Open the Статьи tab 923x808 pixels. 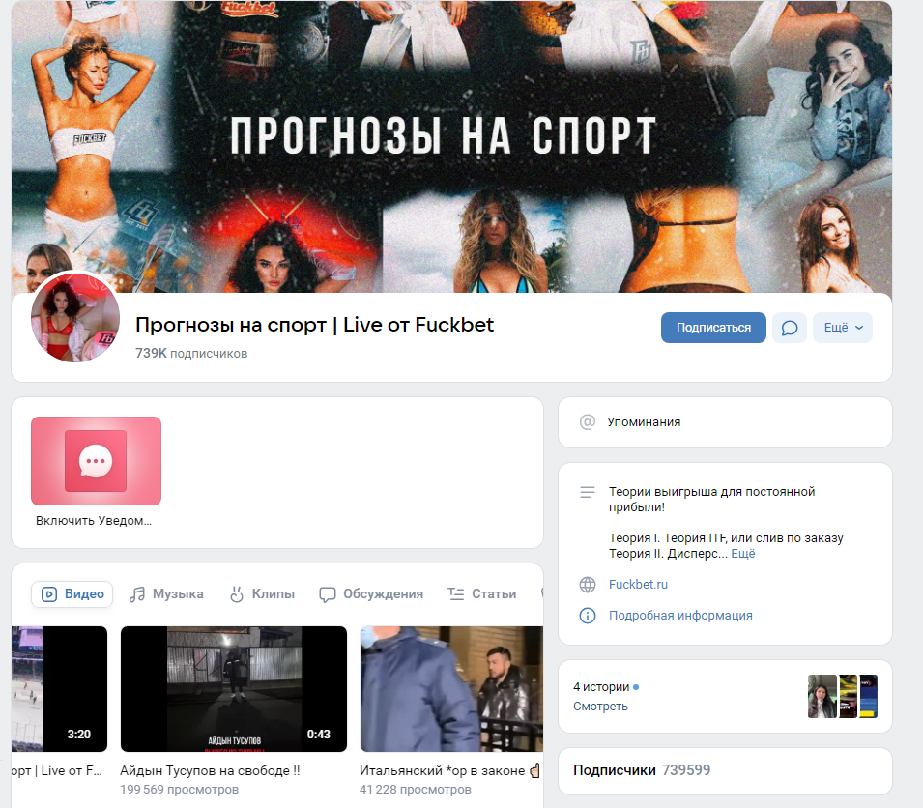coord(481,594)
